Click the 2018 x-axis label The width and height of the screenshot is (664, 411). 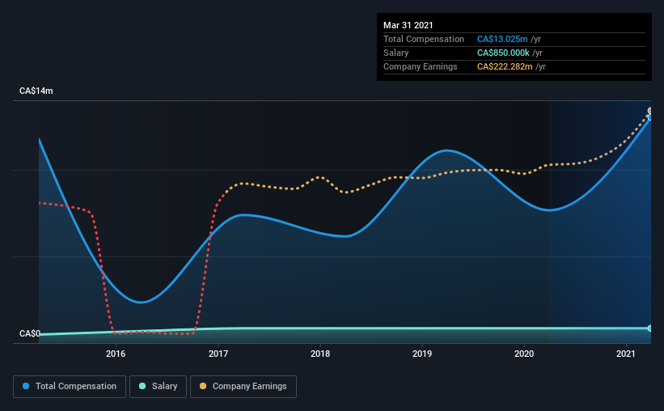pos(320,354)
